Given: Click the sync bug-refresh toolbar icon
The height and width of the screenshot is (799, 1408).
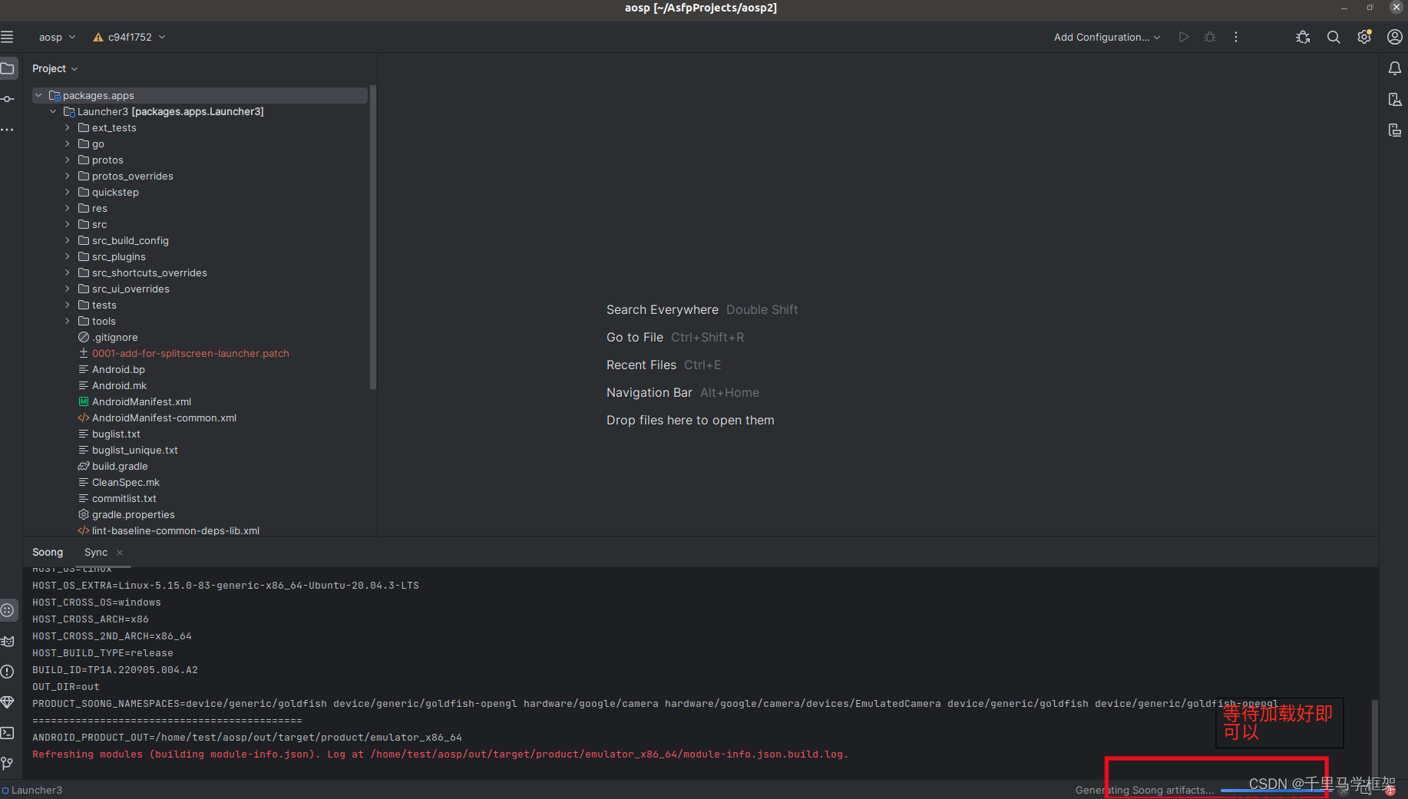Looking at the screenshot, I should [x=1303, y=37].
